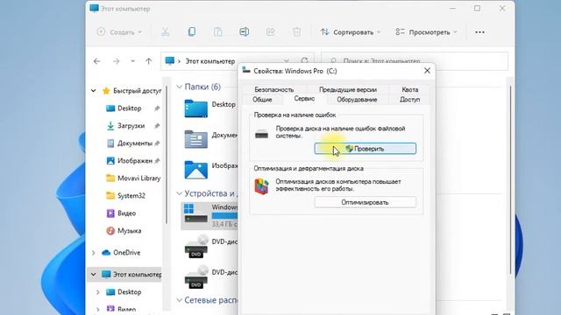The width and height of the screenshot is (561, 315).
Task: Click the refresh icon in address bar
Action: (x=304, y=60)
